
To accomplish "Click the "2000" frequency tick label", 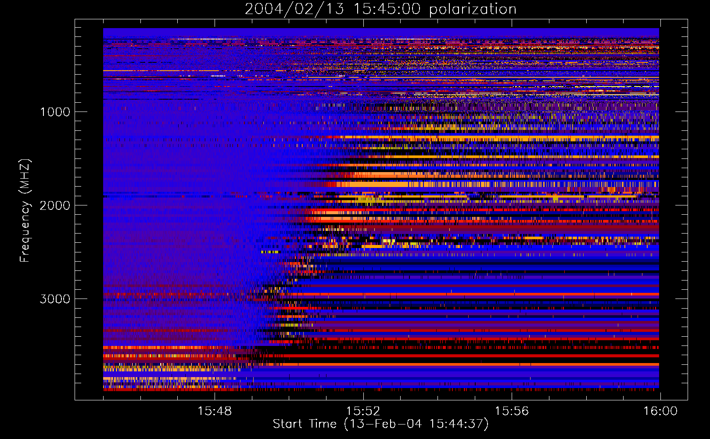I will click(x=55, y=205).
